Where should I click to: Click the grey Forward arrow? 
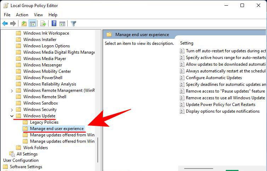(13, 23)
